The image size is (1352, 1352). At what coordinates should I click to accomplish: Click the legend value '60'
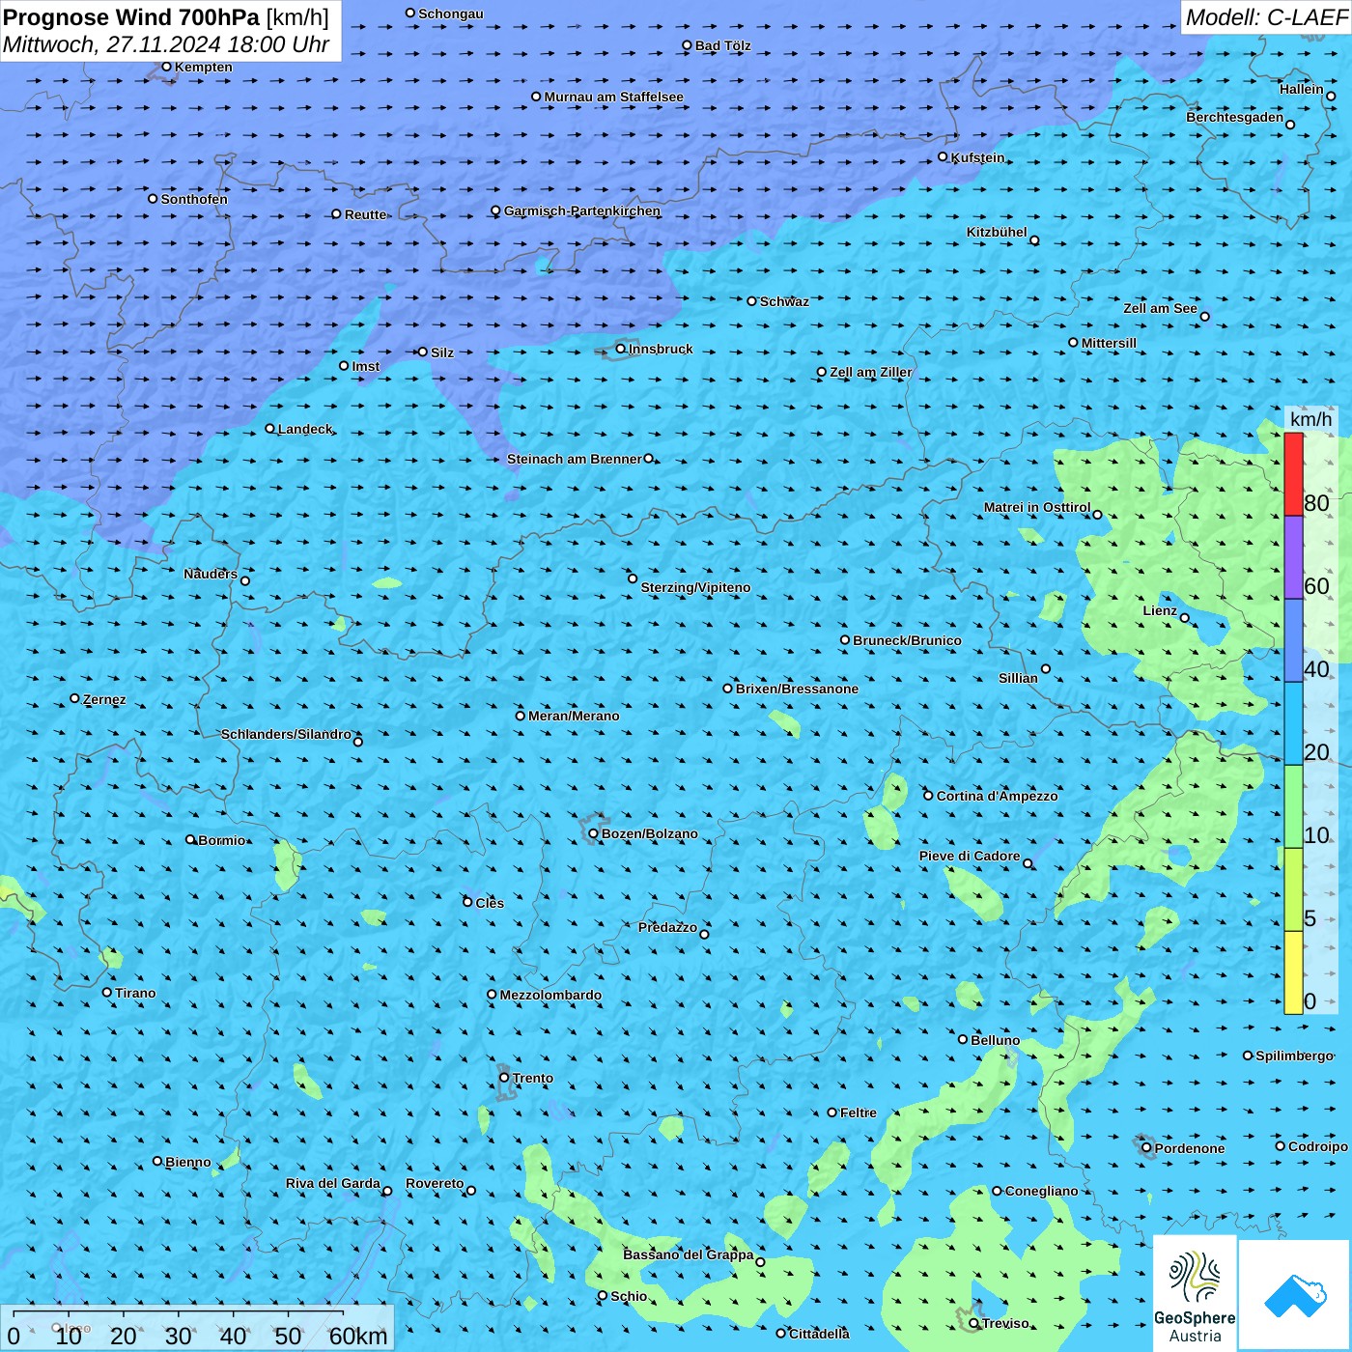point(1316,586)
